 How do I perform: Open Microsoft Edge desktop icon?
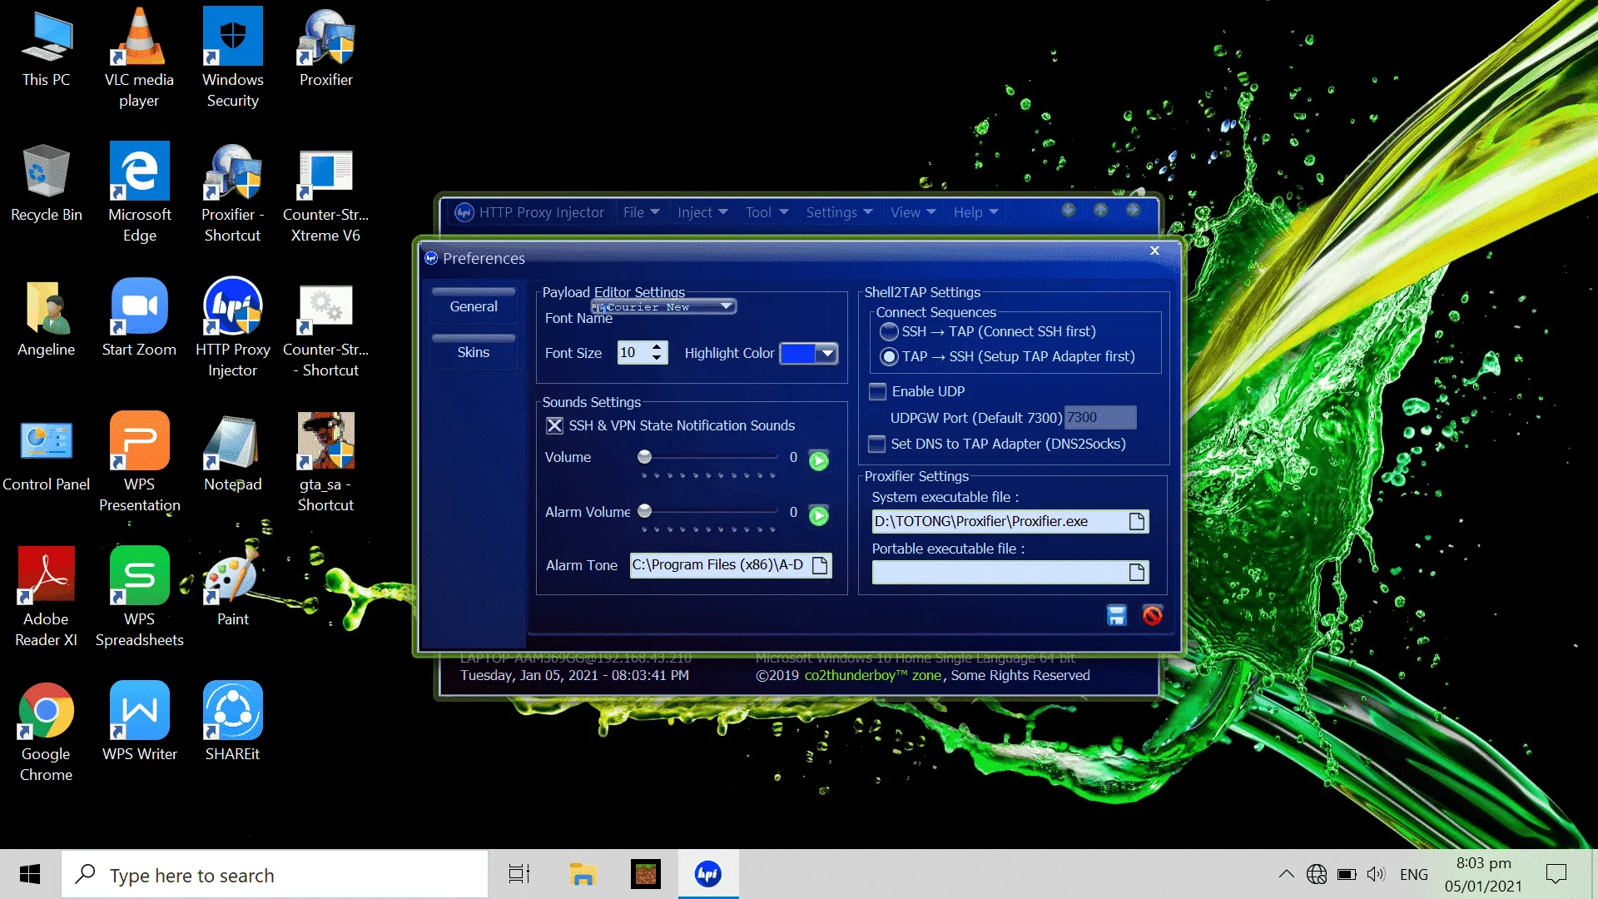pos(139,193)
